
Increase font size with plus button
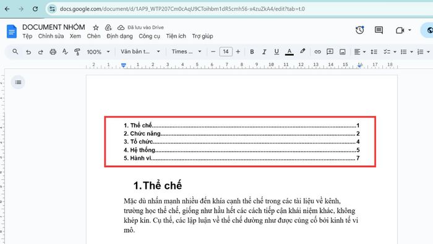click(x=238, y=51)
